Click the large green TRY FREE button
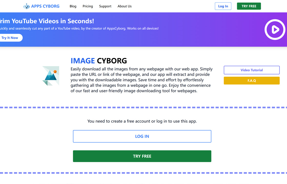The width and height of the screenshot is (287, 184). [x=142, y=156]
